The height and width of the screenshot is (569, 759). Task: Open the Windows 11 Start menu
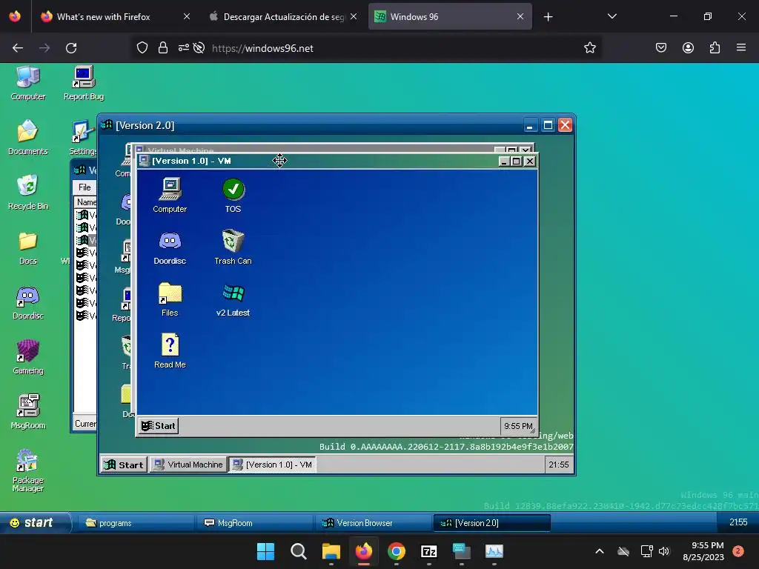[x=265, y=551]
